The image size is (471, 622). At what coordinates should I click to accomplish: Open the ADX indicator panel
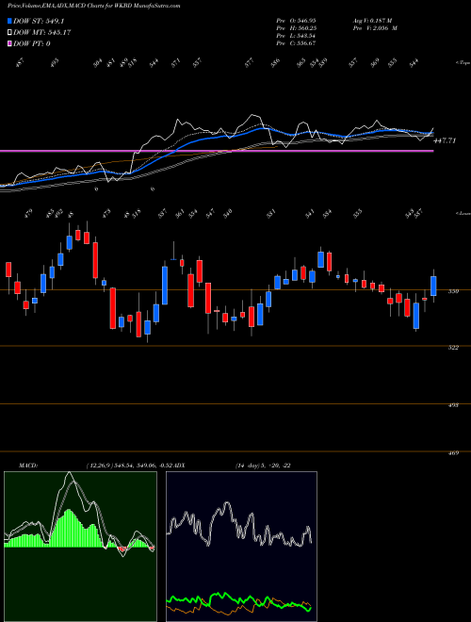tap(241, 546)
